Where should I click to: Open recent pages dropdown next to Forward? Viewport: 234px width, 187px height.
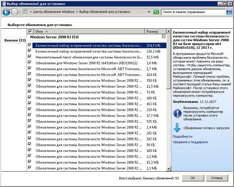tap(20, 12)
